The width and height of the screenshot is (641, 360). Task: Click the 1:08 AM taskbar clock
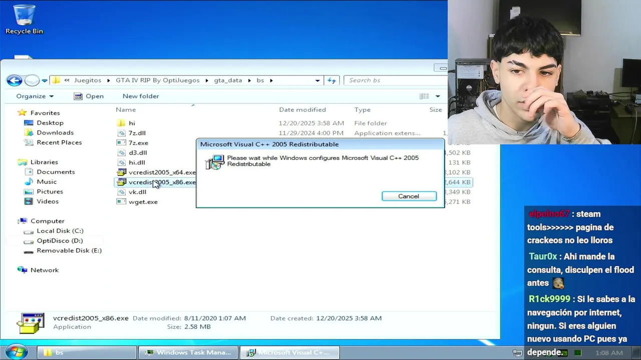[x=609, y=352]
